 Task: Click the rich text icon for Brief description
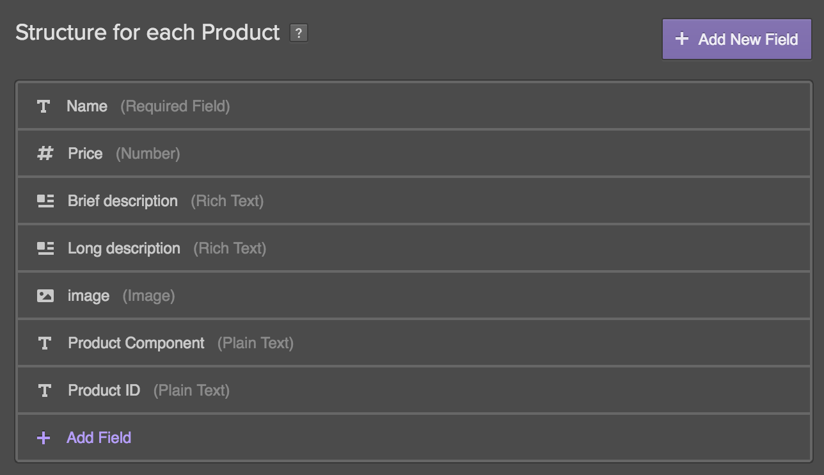(x=45, y=201)
